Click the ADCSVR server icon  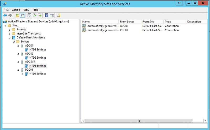22,62
